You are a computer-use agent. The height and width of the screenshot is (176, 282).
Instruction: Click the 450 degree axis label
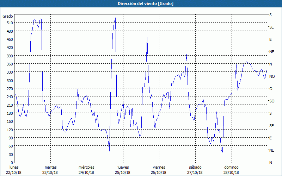click(x=10, y=39)
